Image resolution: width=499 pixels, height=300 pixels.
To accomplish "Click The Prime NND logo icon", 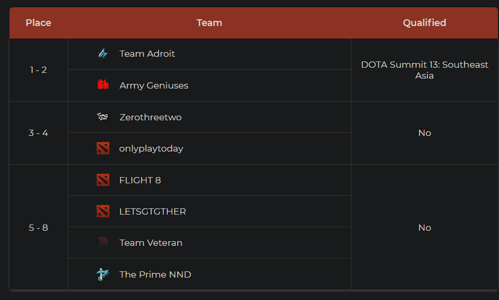I will (x=103, y=274).
